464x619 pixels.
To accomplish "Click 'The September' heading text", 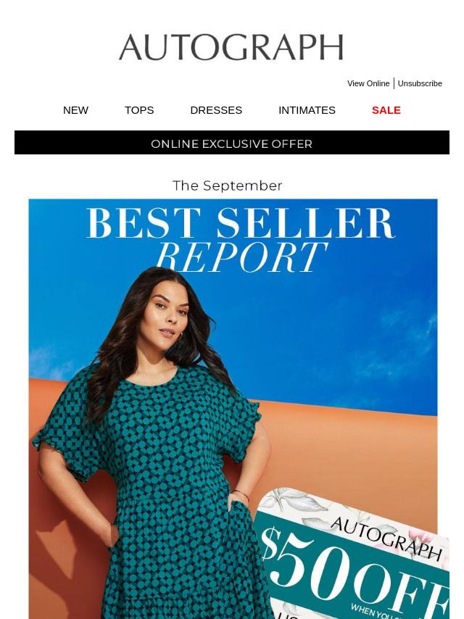I will [228, 186].
